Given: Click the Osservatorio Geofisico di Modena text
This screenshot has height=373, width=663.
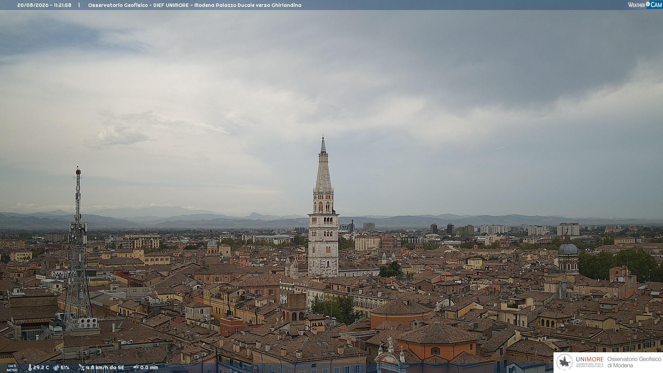Looking at the screenshot, I should (x=634, y=362).
